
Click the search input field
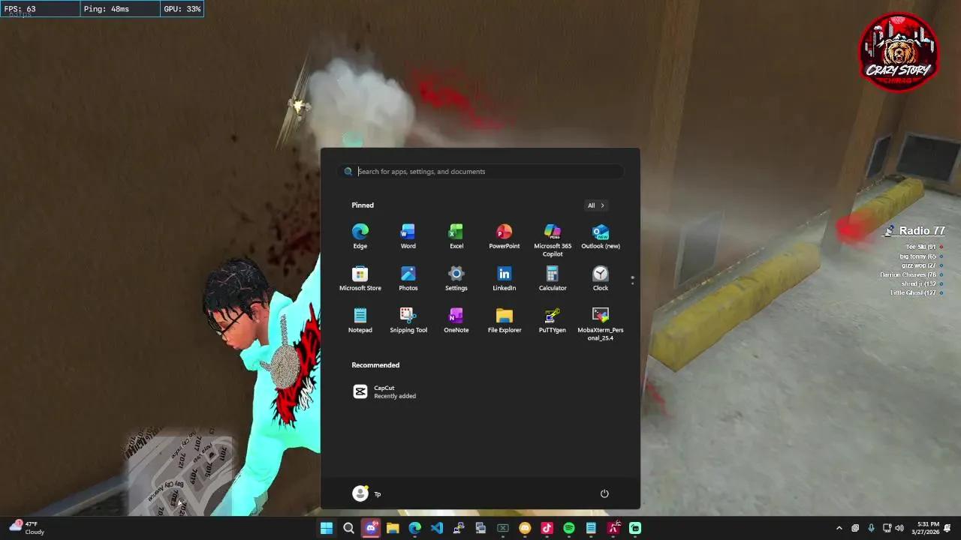point(480,171)
